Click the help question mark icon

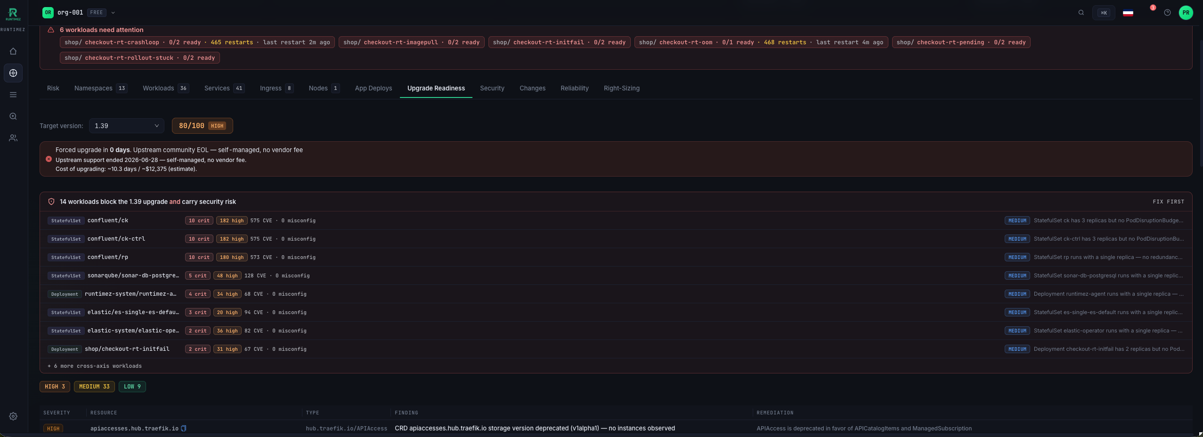point(1167,13)
